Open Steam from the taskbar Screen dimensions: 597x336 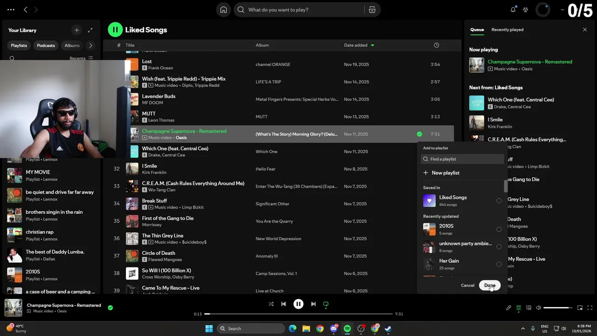click(388, 329)
